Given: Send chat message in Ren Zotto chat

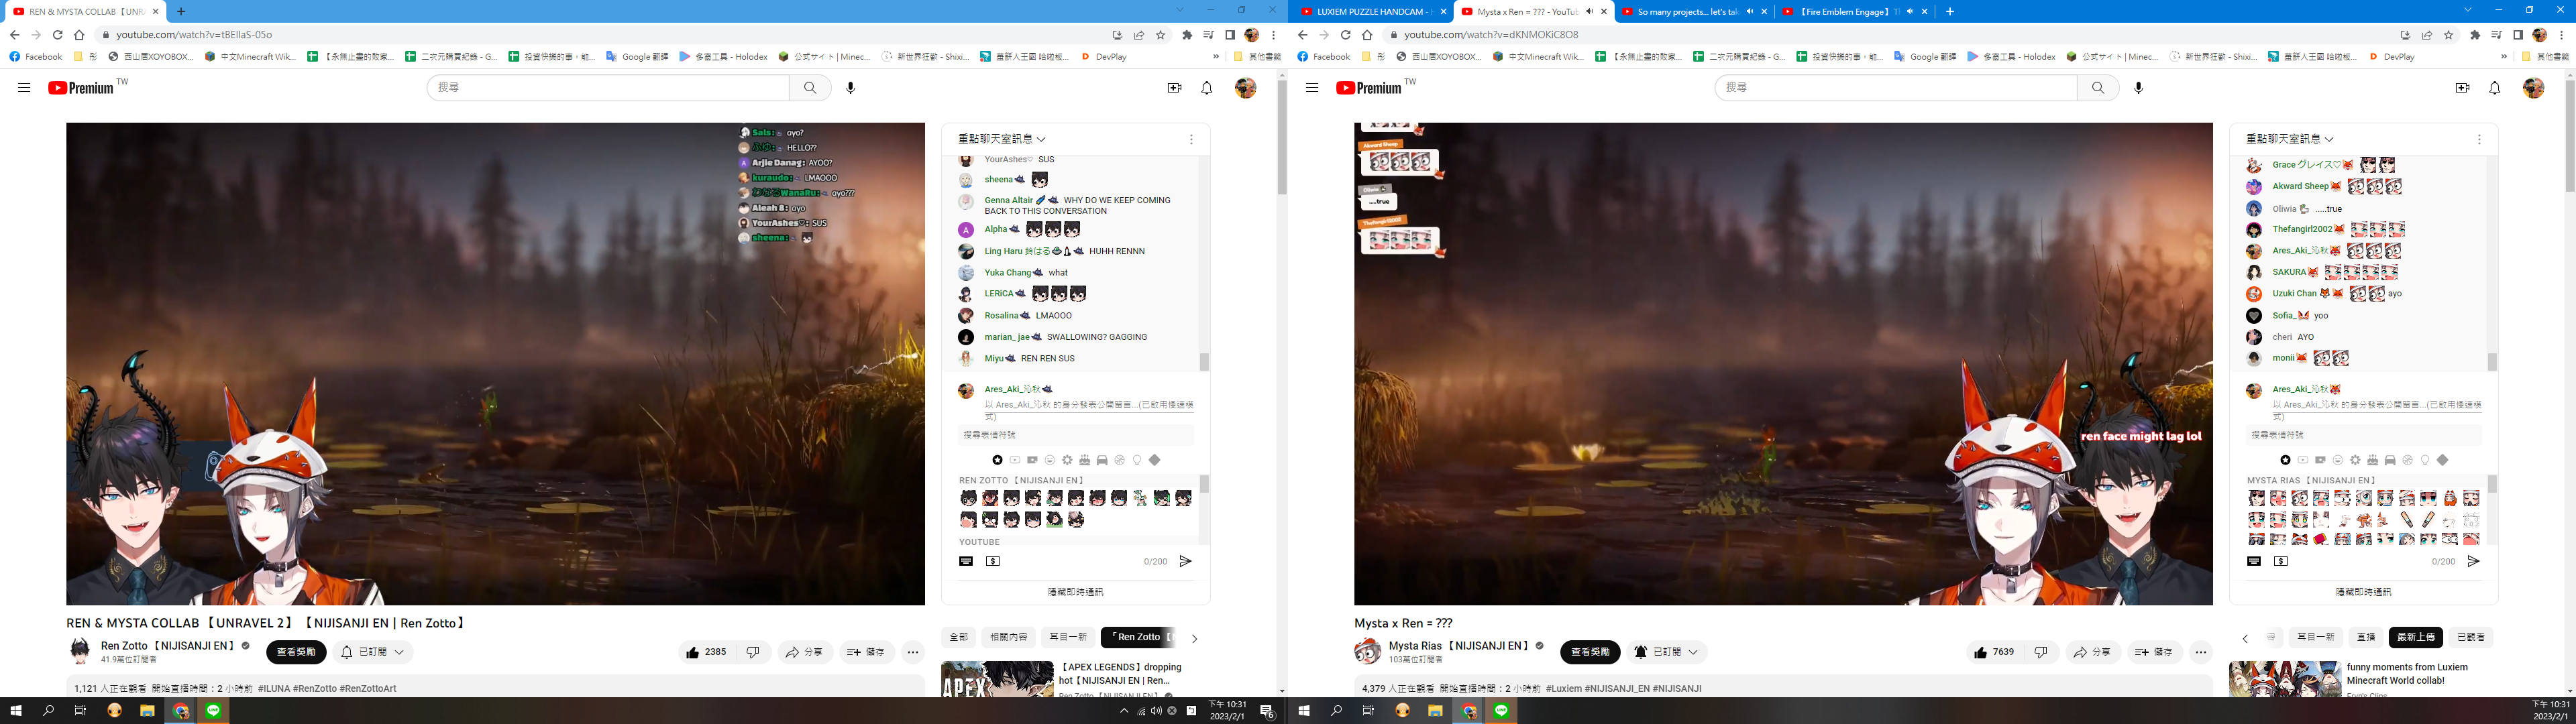Looking at the screenshot, I should (x=1185, y=561).
